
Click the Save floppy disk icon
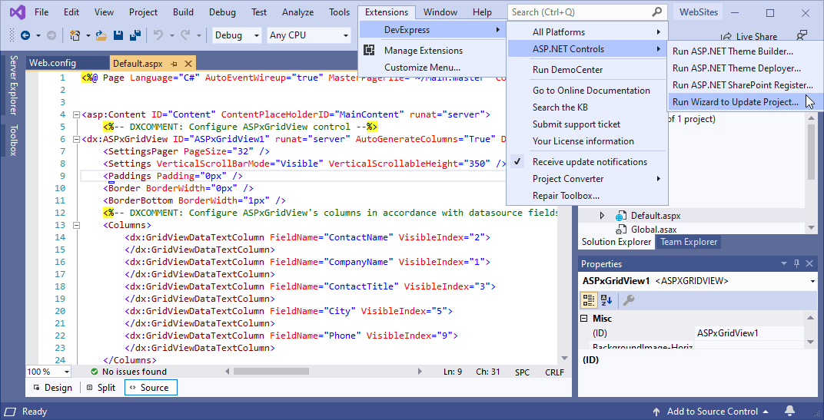[x=119, y=35]
